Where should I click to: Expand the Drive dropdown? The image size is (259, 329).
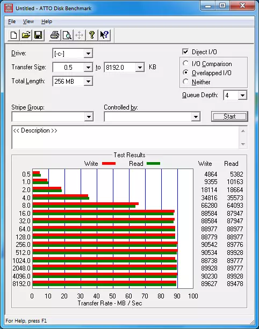[88, 54]
